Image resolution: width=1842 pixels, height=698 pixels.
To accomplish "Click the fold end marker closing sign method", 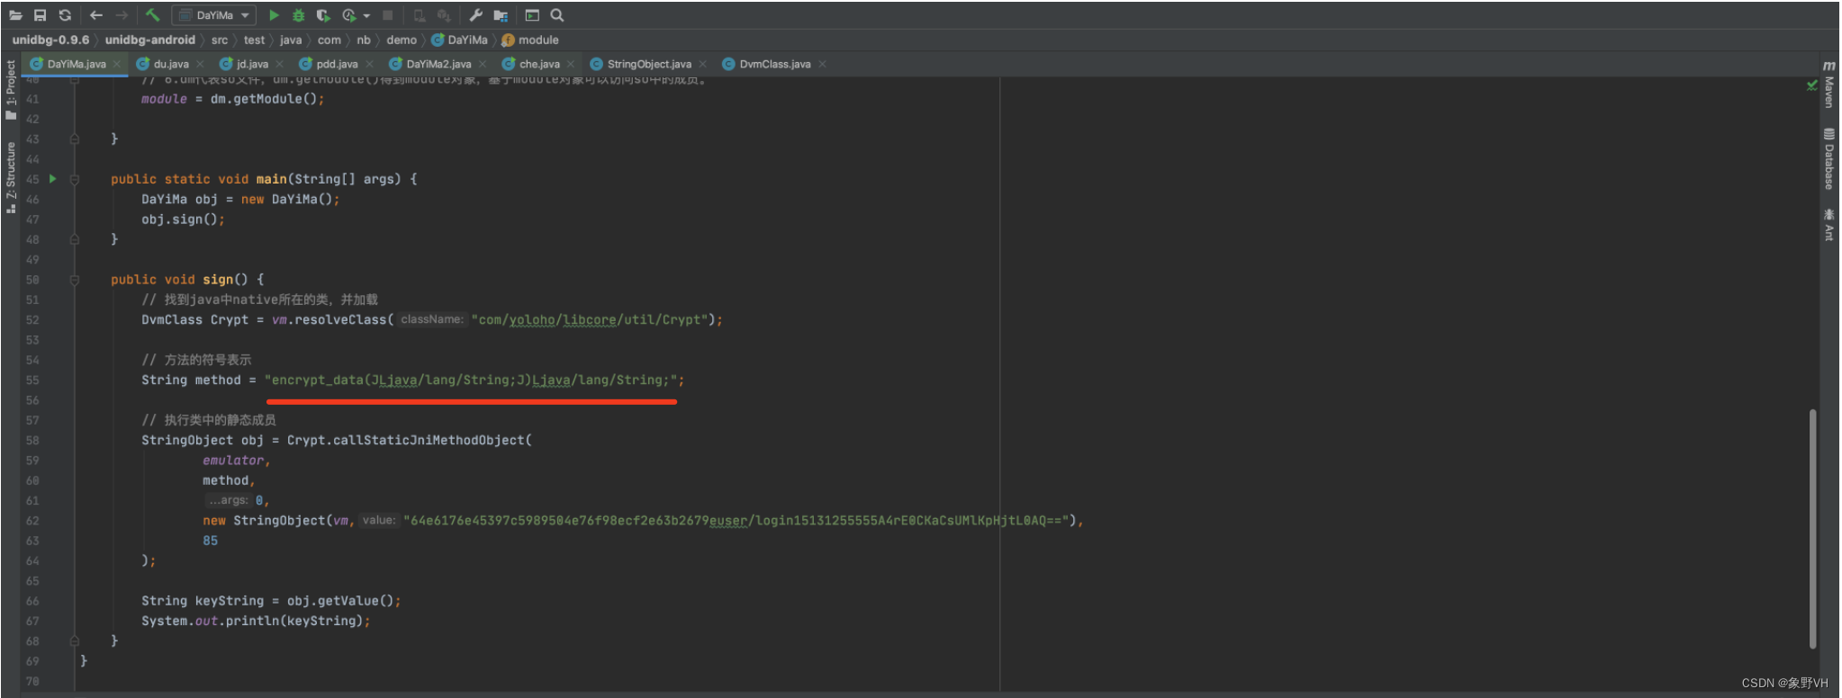I will 75,641.
